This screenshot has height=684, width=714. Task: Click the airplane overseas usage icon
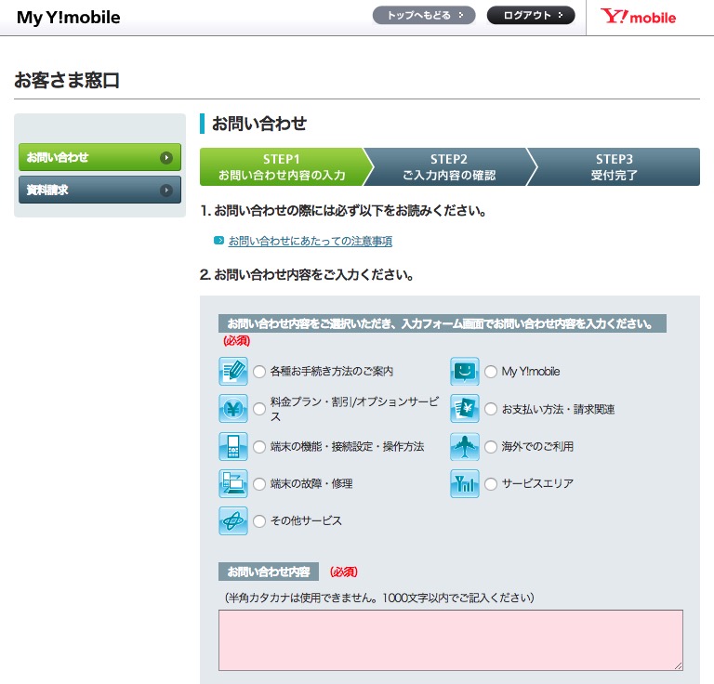pos(465,446)
